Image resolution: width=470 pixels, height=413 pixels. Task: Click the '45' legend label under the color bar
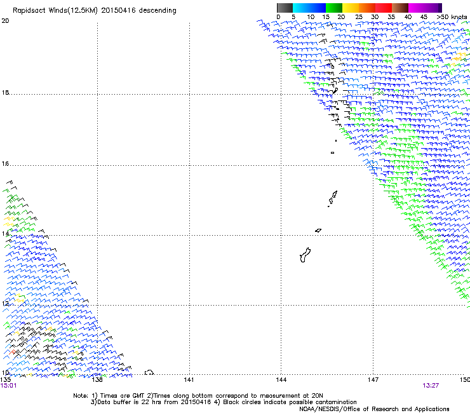424,17
